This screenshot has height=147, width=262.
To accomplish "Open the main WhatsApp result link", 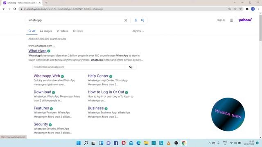I will point(37,51).
